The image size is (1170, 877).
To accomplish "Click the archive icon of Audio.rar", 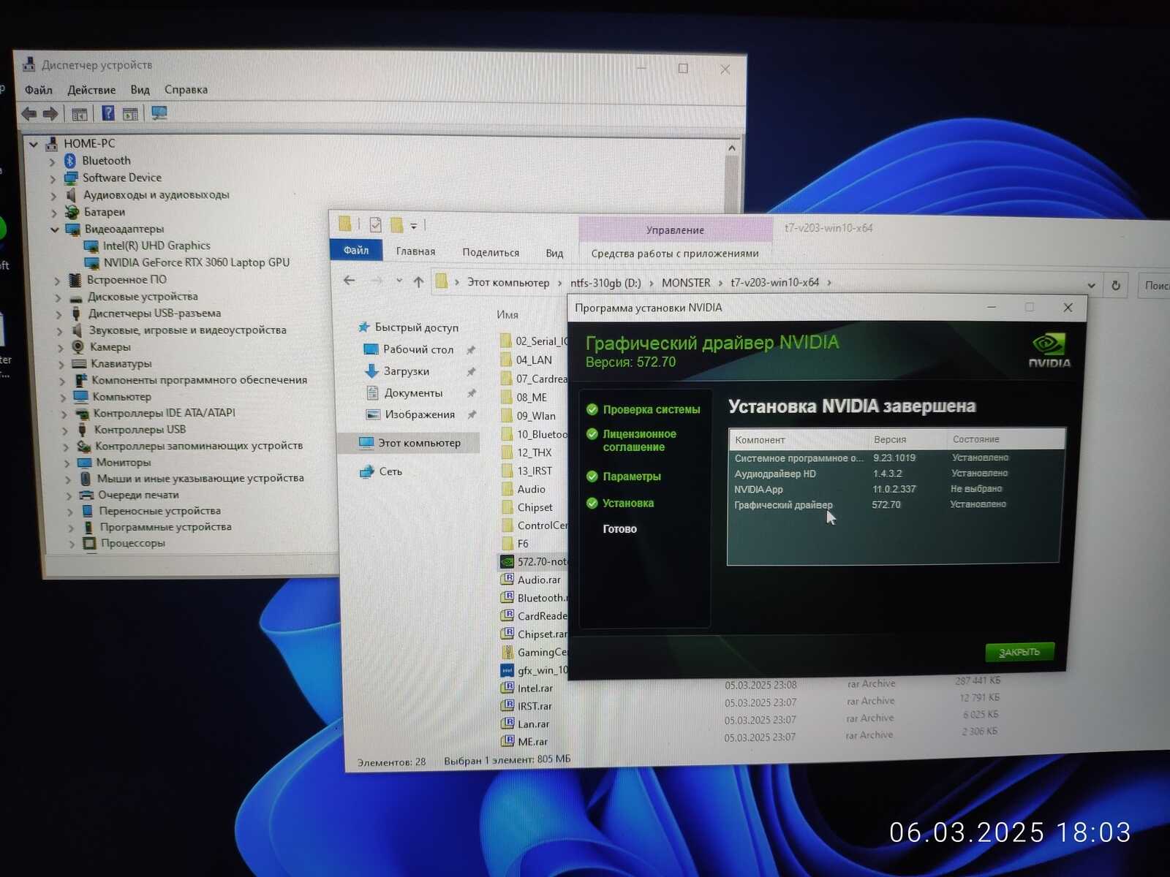I will coord(507,580).
